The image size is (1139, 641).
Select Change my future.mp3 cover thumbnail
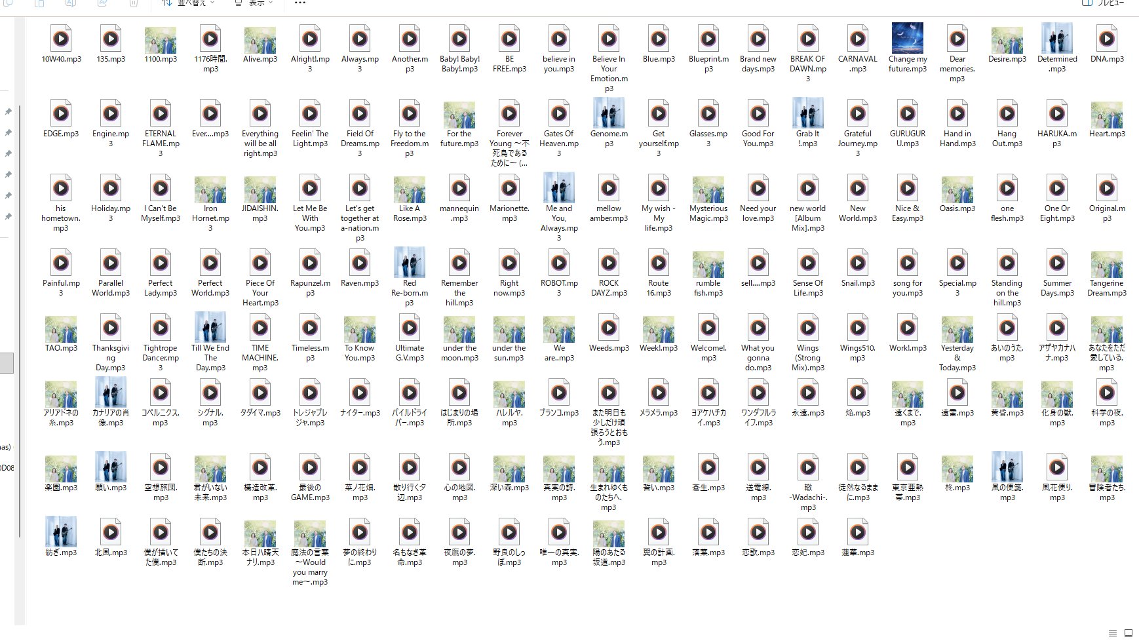tap(908, 38)
